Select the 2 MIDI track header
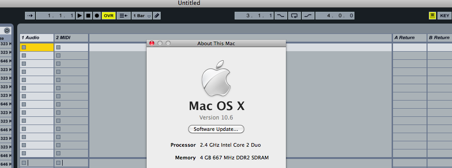The image size is (452, 168). (x=71, y=38)
